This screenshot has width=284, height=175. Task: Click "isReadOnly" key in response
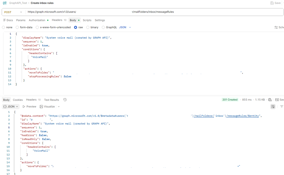coord(30,139)
